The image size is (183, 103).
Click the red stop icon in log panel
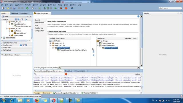66,74
